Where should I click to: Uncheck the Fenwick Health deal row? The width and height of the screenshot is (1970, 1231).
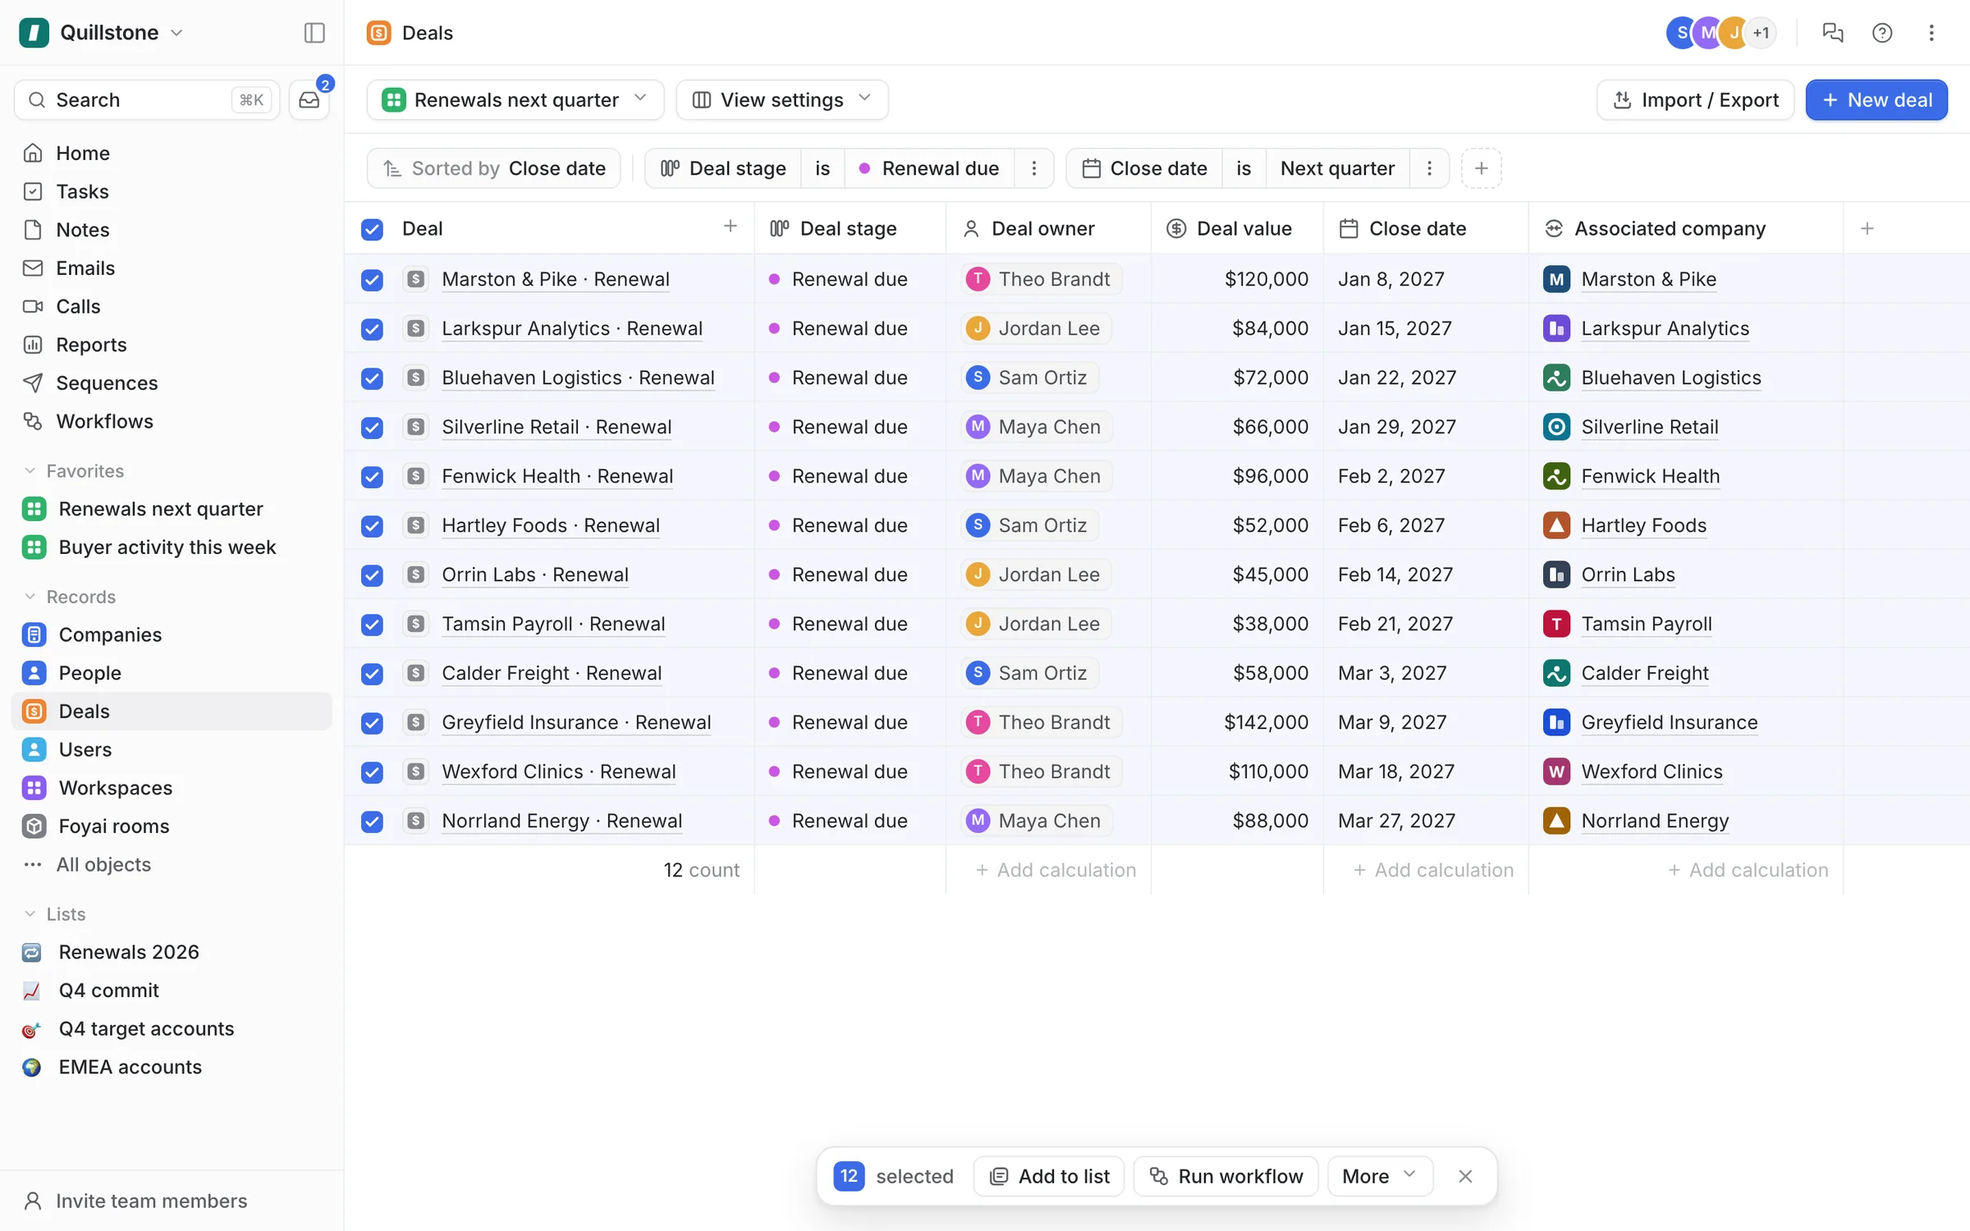click(372, 477)
